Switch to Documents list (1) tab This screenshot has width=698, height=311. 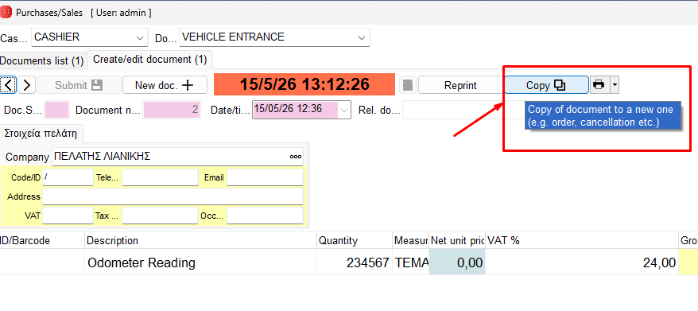tap(42, 60)
